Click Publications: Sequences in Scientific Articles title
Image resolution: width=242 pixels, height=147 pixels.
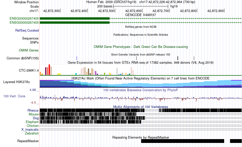[141, 35]
